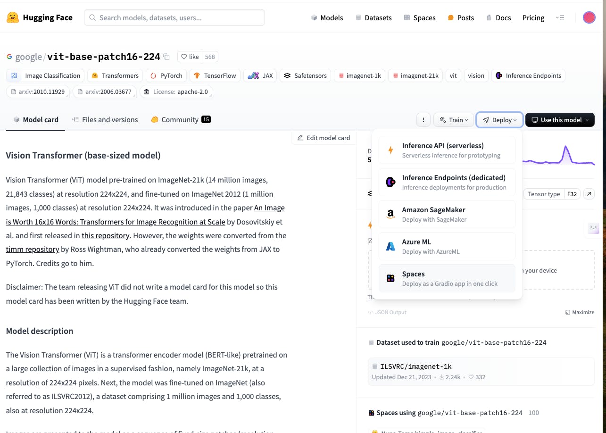Viewport: 606px width, 433px height.
Task: Open the arxiv:2006.03677 paper tag
Action: click(x=105, y=92)
